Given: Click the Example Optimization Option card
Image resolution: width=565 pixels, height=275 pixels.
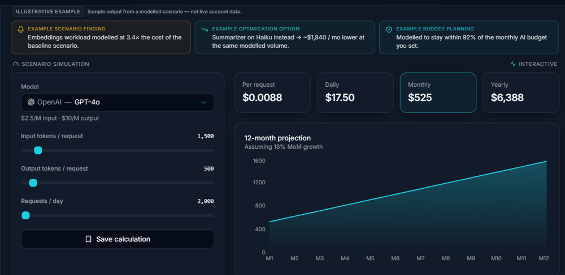Looking at the screenshot, I should [x=285, y=37].
